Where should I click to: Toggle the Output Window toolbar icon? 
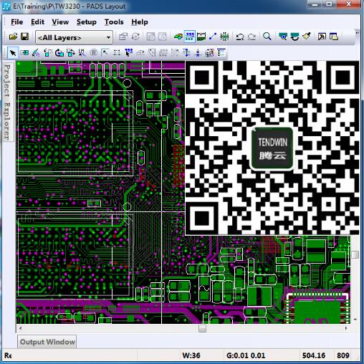322,37
